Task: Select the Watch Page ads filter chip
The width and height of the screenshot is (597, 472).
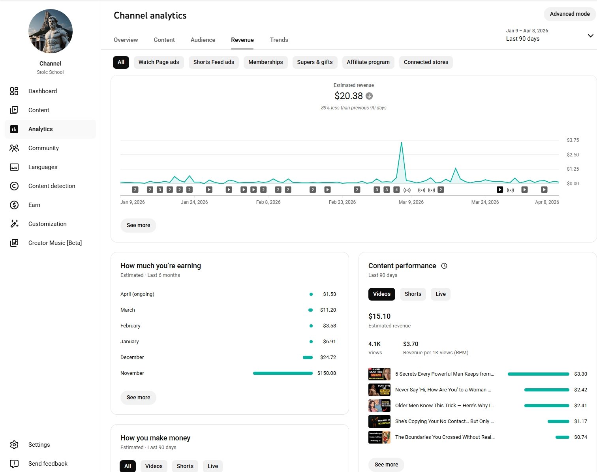Action: click(x=159, y=62)
